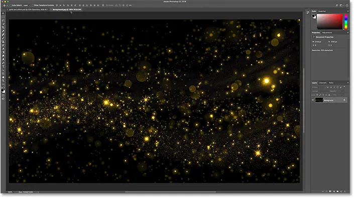Select the Spot Healing Brush tool
This screenshot has height=198, width=354.
3,35
